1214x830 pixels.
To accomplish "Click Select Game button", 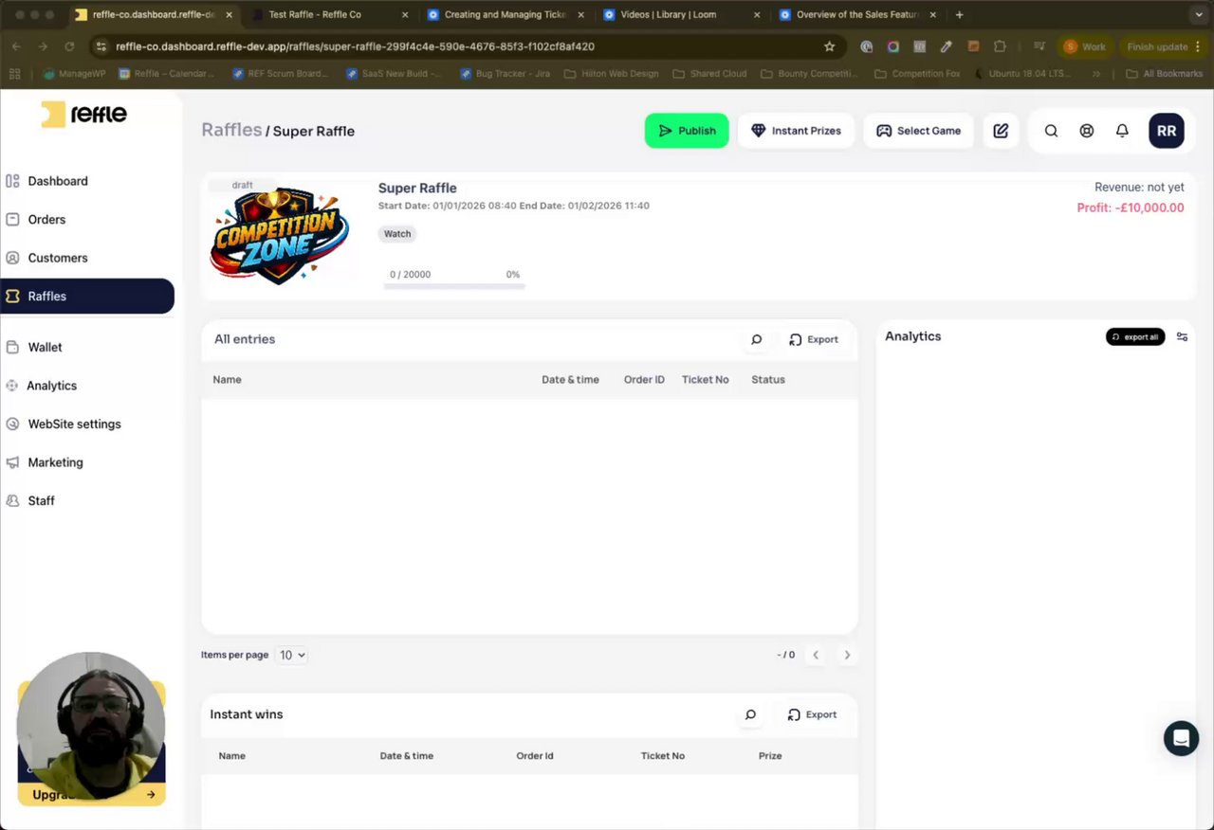I will tap(918, 131).
